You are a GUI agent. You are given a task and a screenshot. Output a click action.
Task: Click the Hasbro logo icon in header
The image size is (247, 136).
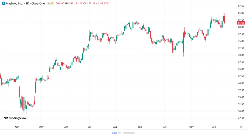point(4,3)
